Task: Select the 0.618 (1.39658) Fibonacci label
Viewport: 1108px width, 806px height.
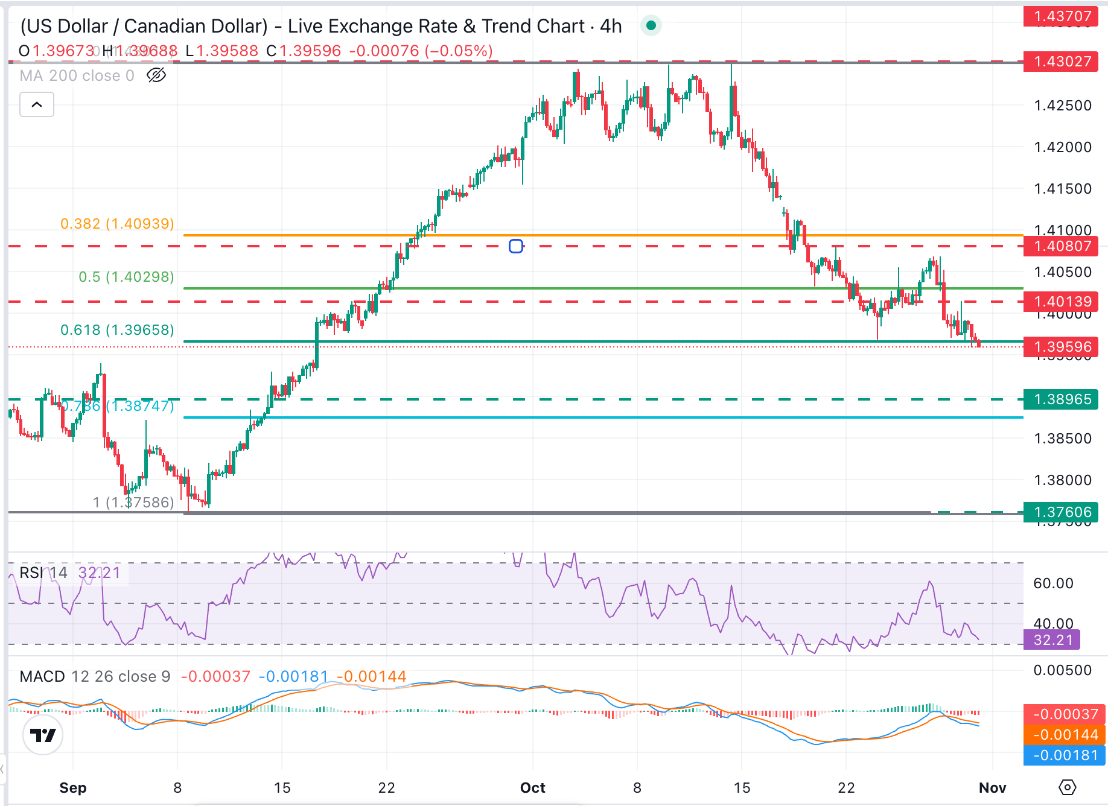Action: tap(117, 330)
